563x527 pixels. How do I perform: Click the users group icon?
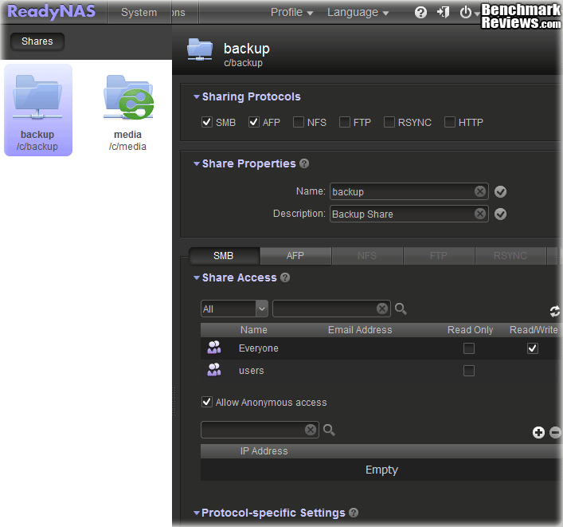pyautogui.click(x=214, y=370)
